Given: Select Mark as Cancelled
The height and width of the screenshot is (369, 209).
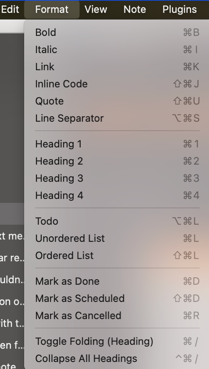Looking at the screenshot, I should tap(117, 315).
